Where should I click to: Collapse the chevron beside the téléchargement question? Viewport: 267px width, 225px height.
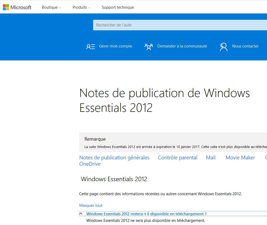[x=81, y=214]
